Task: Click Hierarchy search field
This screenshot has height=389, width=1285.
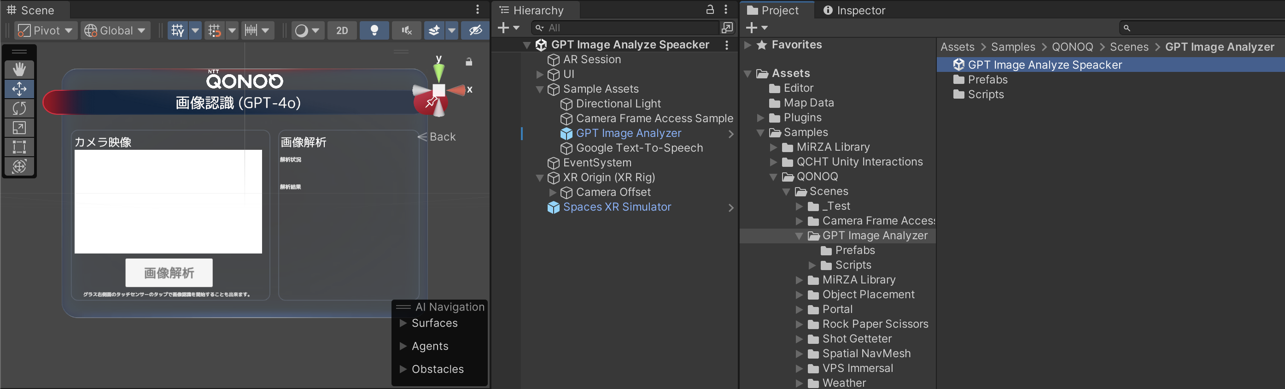Action: (626, 28)
